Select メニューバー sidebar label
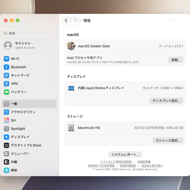The width and height of the screenshot is (190, 190). click(20, 154)
